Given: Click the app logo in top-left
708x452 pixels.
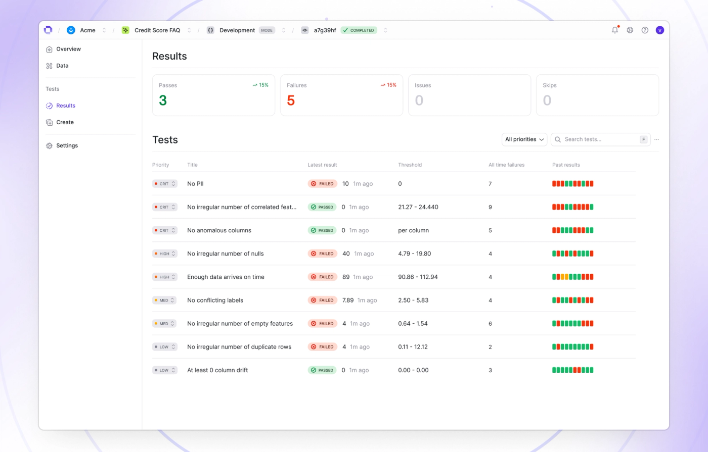Looking at the screenshot, I should 48,30.
